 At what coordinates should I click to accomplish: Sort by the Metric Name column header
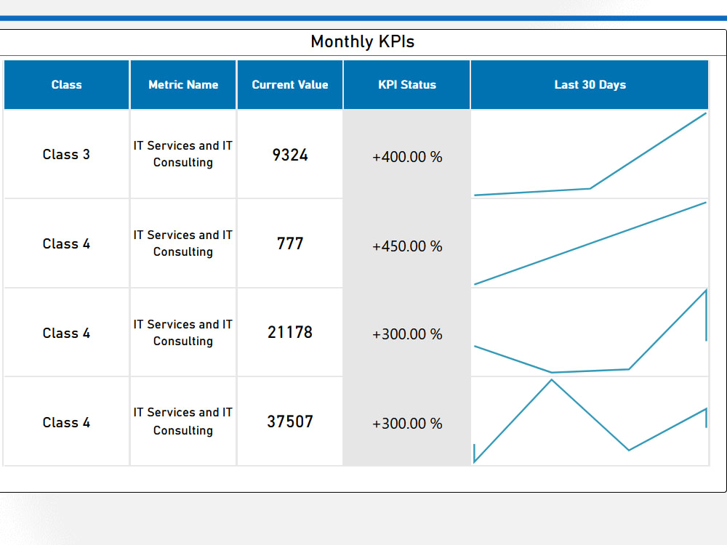pos(182,84)
